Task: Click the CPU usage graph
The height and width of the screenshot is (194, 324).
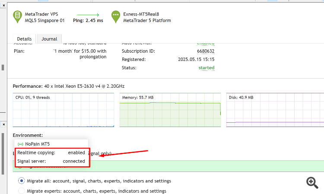Action: 64,110
